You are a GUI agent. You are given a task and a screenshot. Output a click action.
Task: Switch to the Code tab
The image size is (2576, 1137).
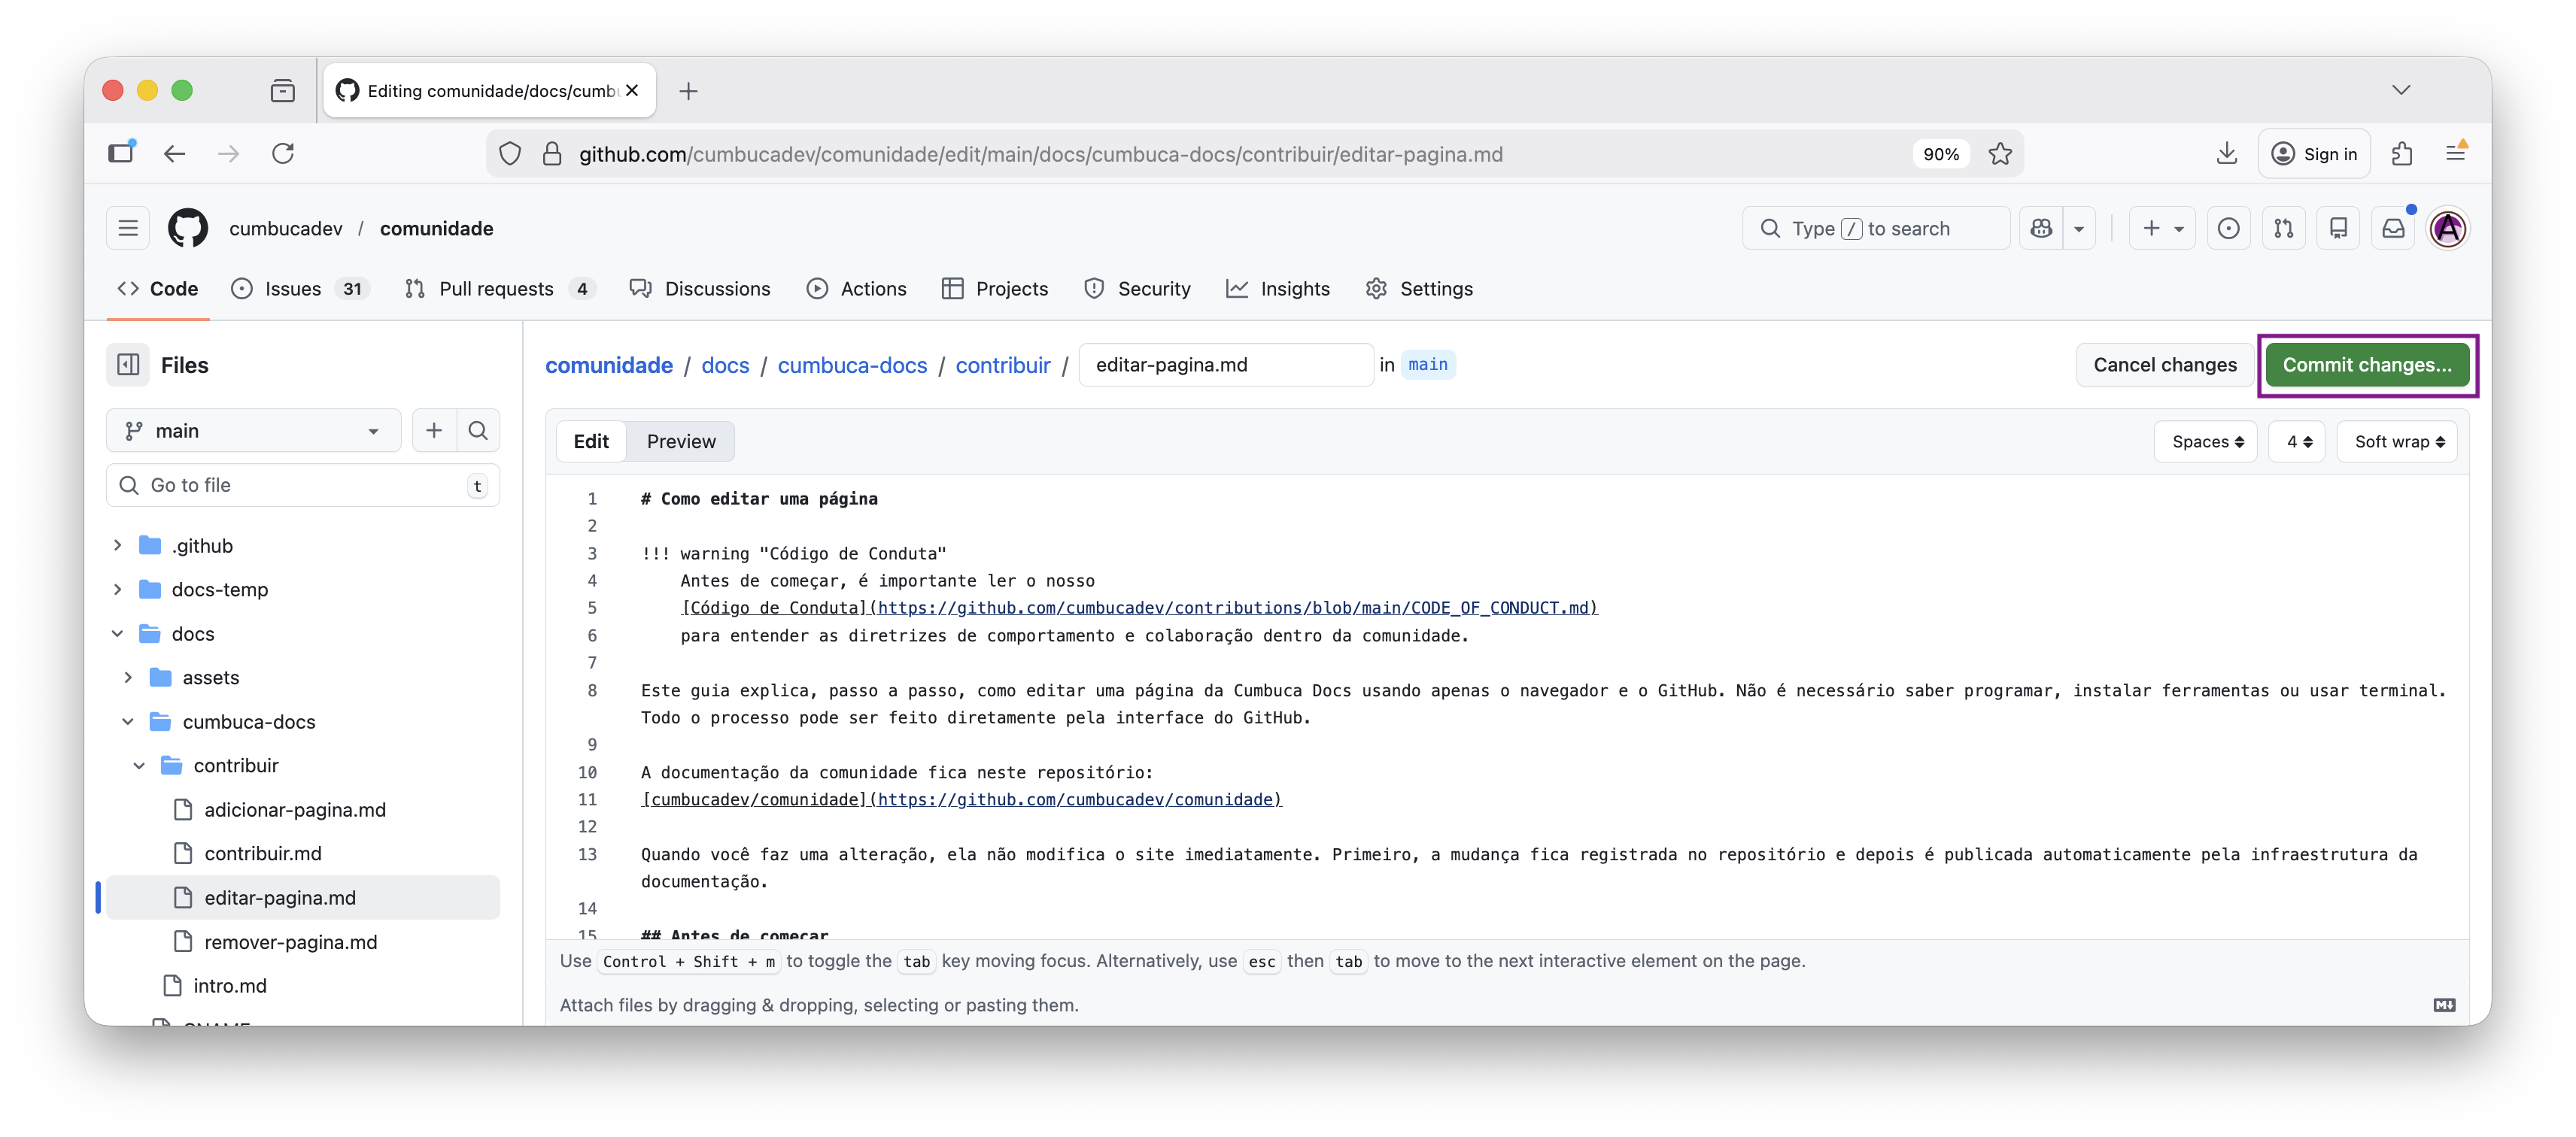tap(158, 288)
